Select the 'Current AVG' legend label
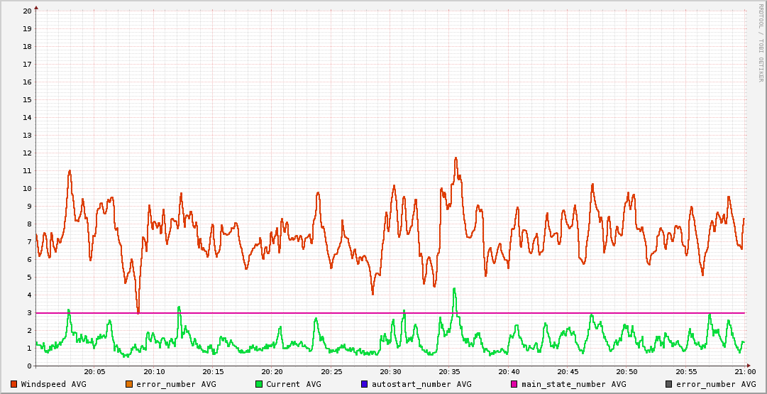This screenshot has width=767, height=394. (x=294, y=384)
